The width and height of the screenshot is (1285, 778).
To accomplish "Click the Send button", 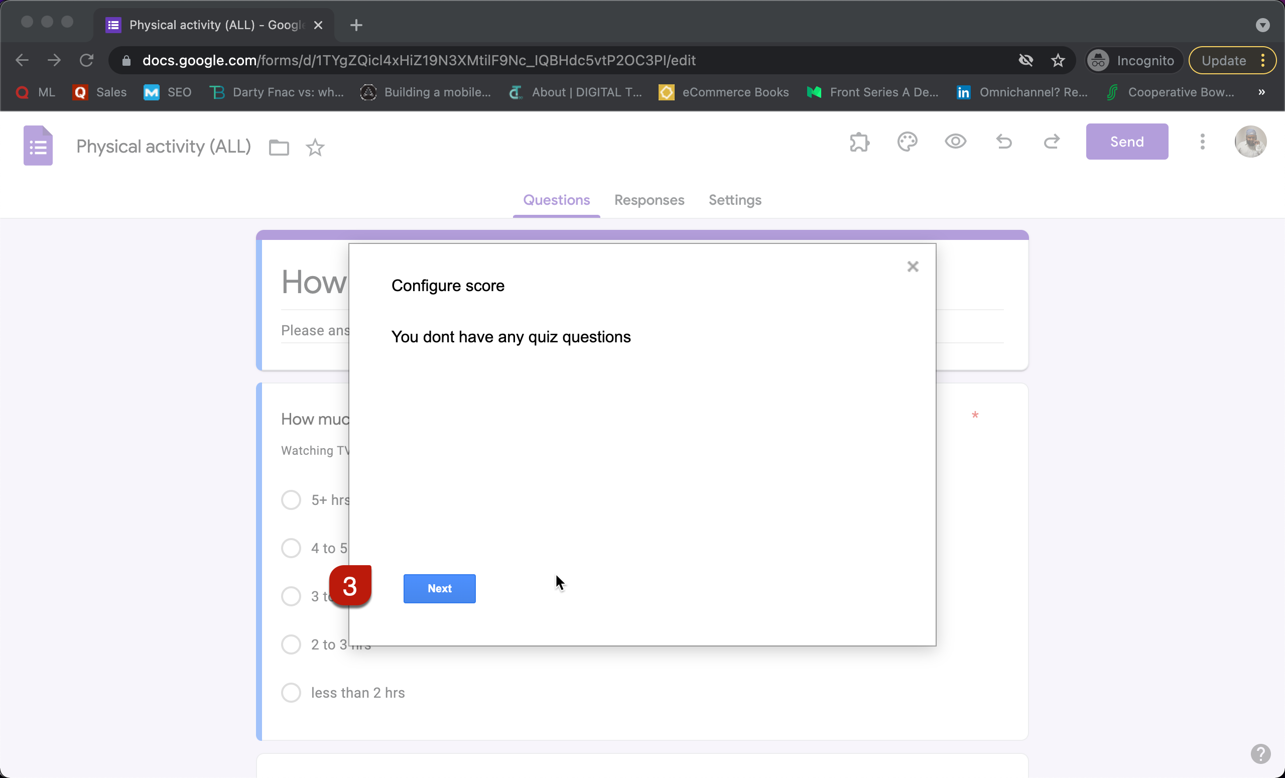I will coord(1126,142).
